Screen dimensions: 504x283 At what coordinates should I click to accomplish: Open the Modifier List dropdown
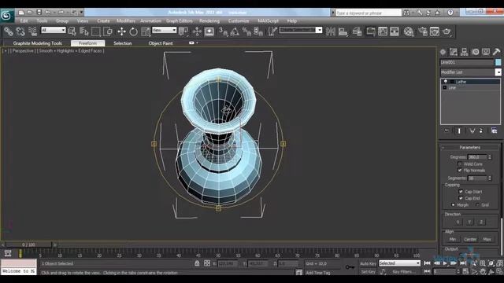(x=498, y=72)
